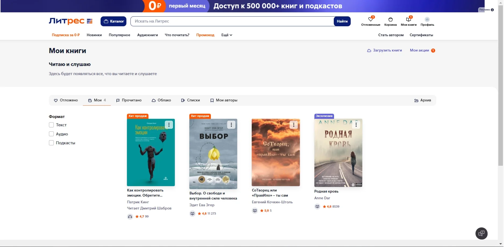The width and height of the screenshot is (504, 247).
Task: Open the Аудиокниги section
Action: [x=147, y=35]
